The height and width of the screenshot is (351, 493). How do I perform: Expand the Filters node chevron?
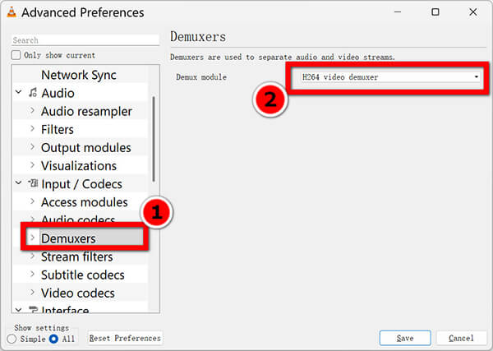tap(32, 128)
